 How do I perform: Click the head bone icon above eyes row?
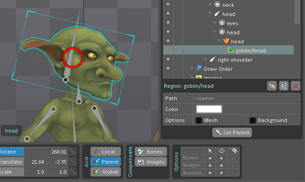point(217,14)
